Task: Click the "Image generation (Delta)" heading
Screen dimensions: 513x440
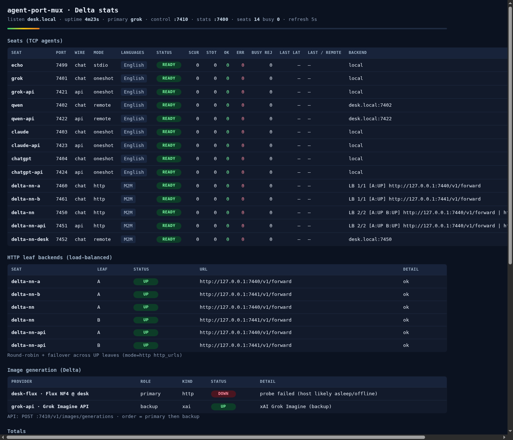Action: pyautogui.click(x=44, y=370)
